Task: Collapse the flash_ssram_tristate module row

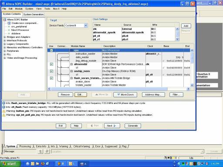Action: (71, 78)
